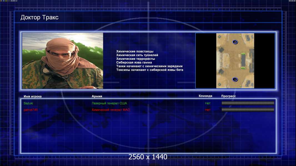Image resolution: width=296 pixels, height=166 pixels.
Task: Select player name Sazuki
Action: pos(28,103)
